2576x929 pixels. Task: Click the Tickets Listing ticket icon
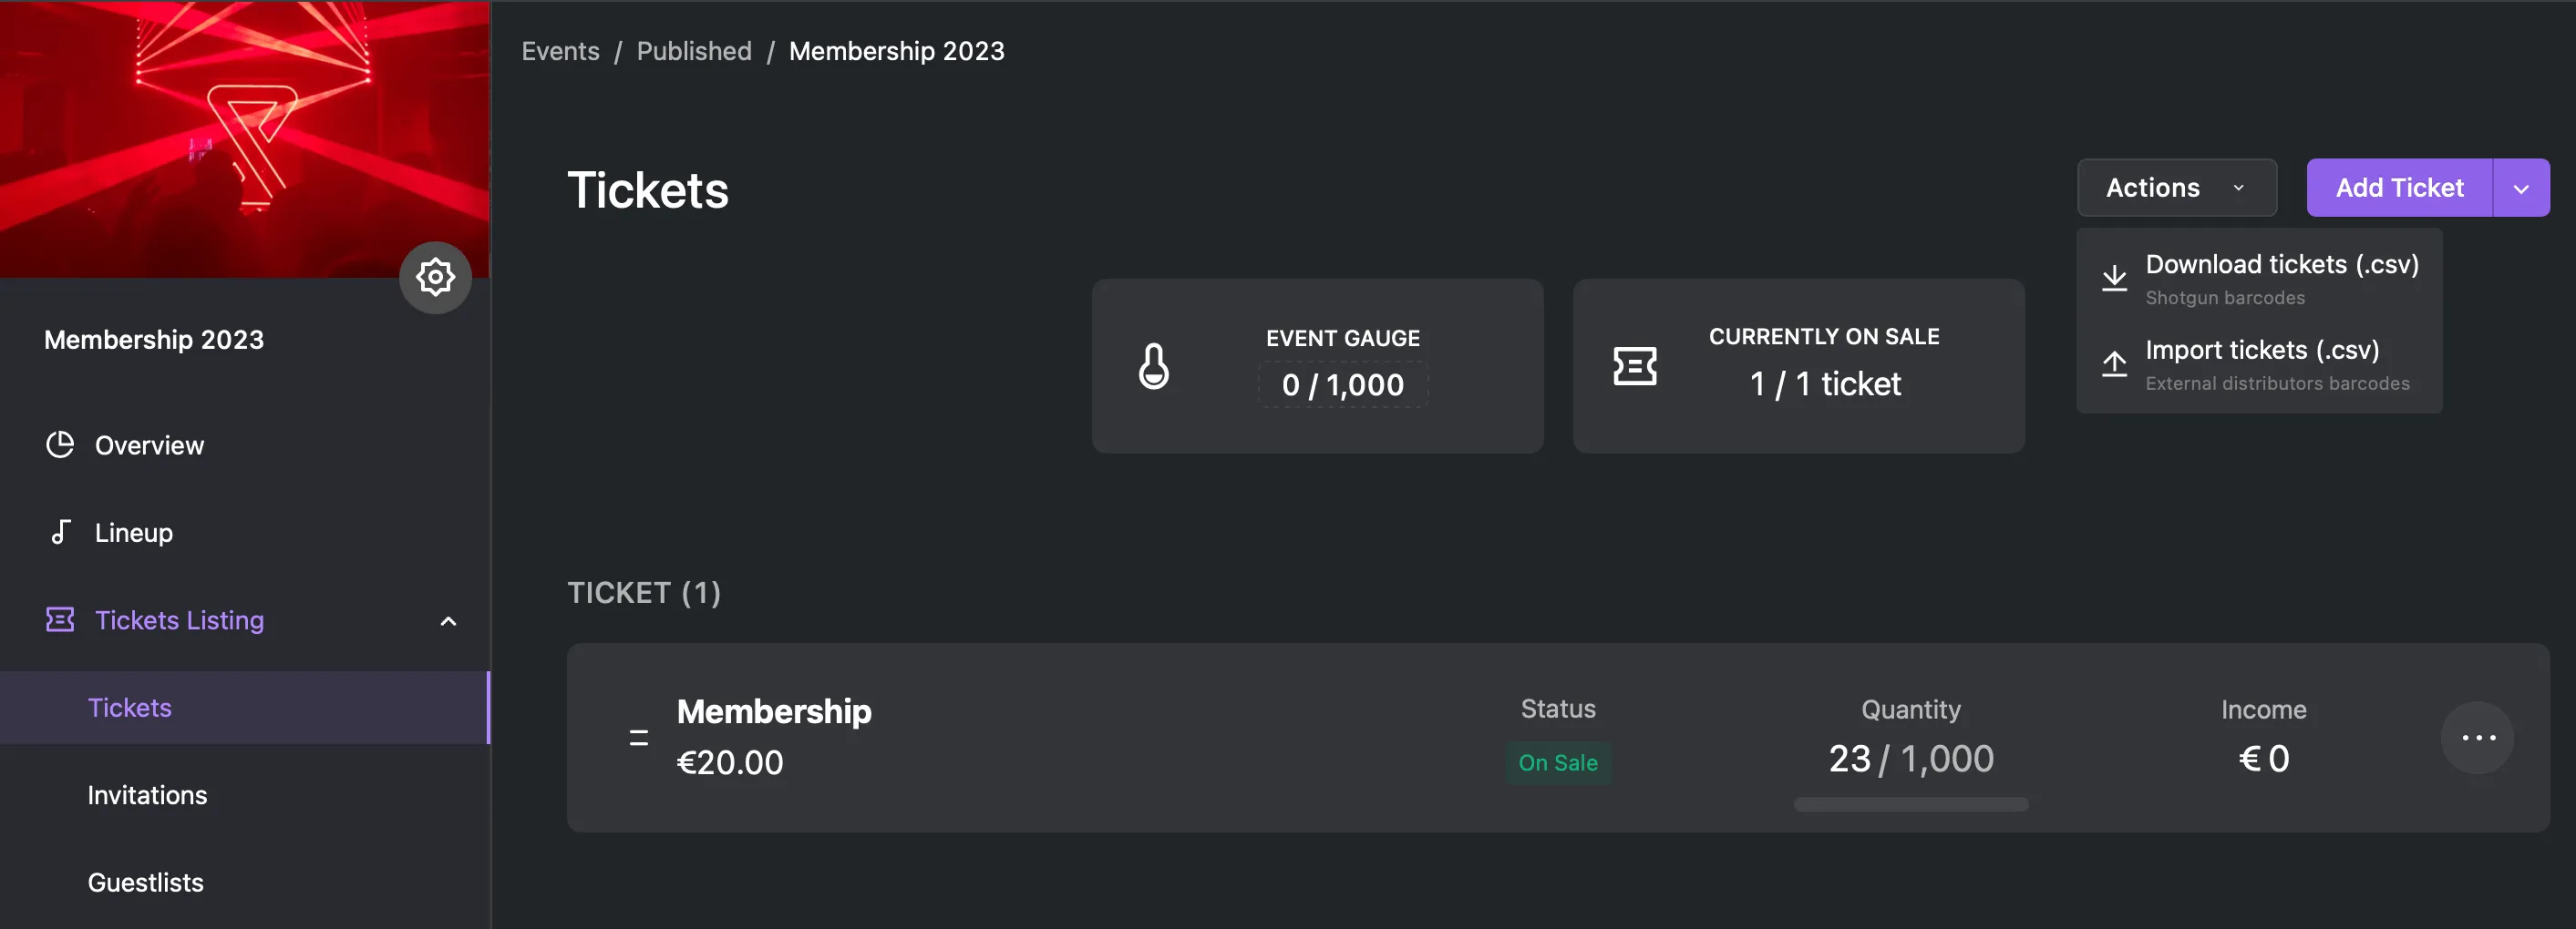60,619
